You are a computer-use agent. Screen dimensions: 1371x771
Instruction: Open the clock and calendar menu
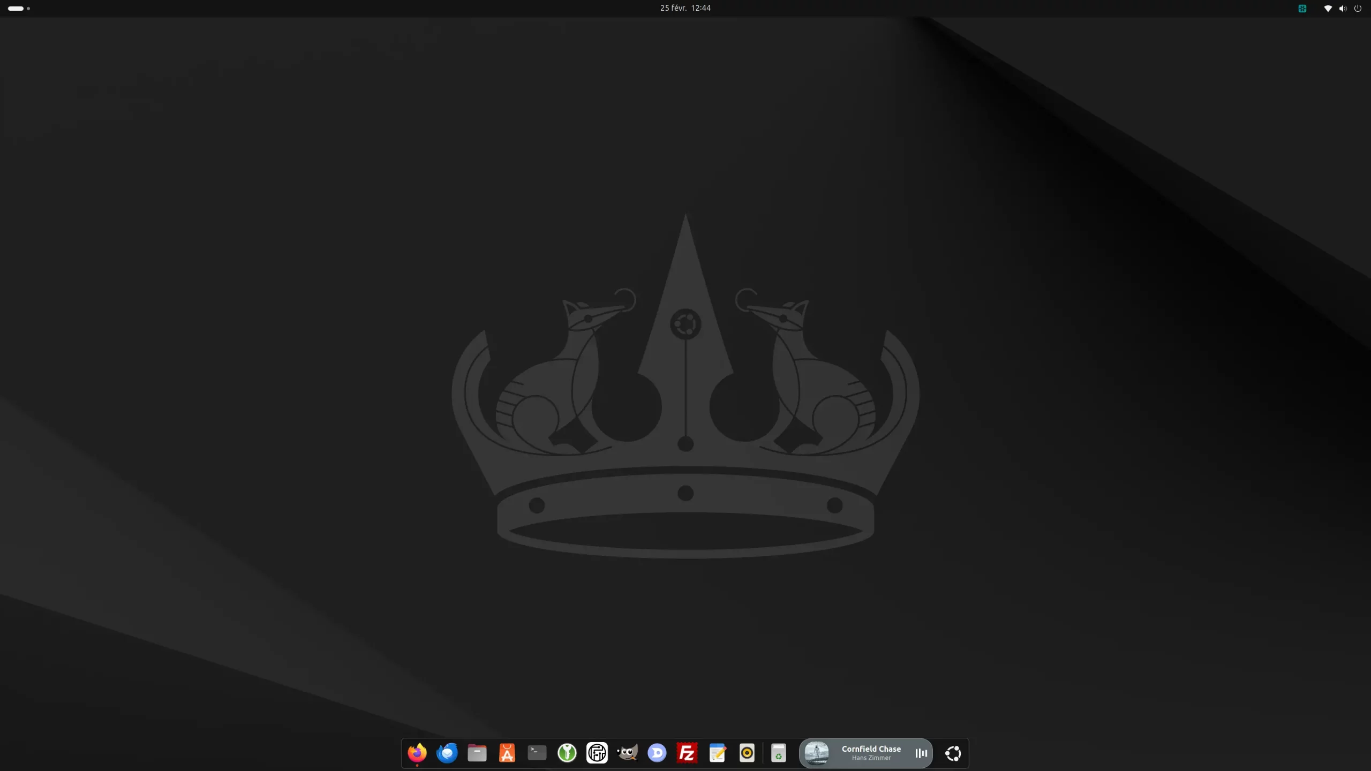pyautogui.click(x=685, y=8)
